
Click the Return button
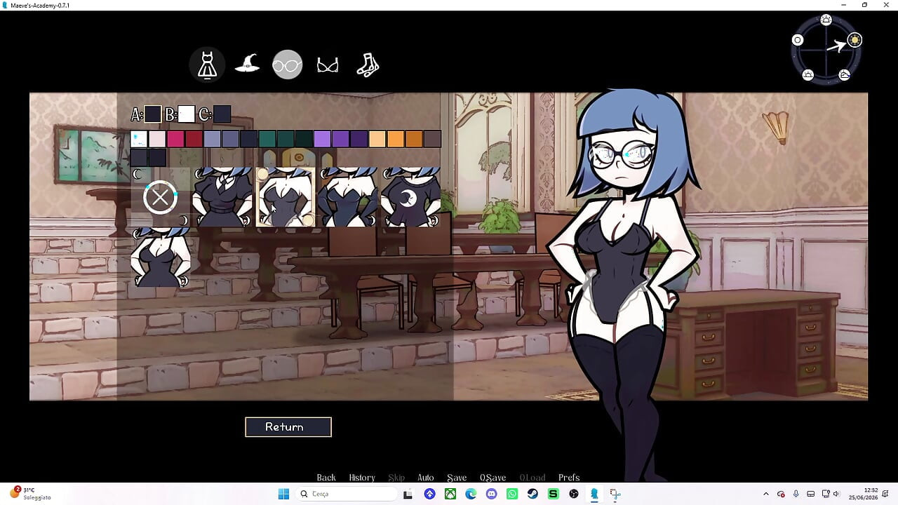click(x=288, y=426)
